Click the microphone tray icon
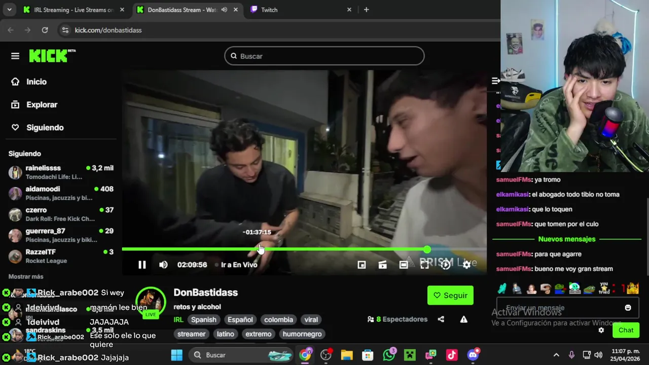Screen dimensions: 649x365 (571, 355)
